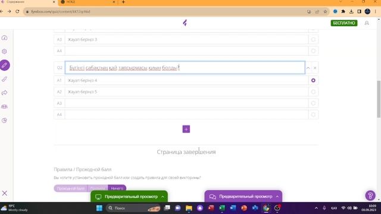This screenshot has height=214, width=381.
Task: Delete question Q2 with the x icon
Action: pyautogui.click(x=315, y=68)
